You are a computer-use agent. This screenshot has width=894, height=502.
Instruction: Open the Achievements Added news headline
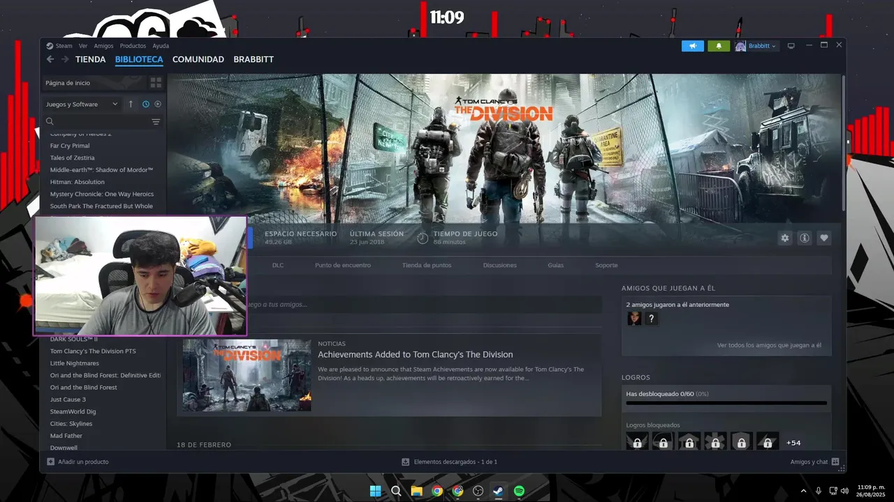click(416, 355)
